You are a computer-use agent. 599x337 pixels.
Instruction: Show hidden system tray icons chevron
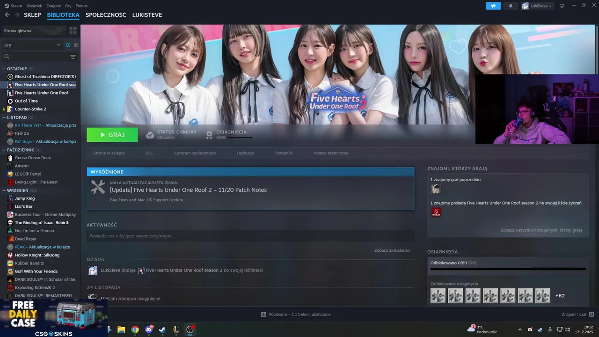[520, 330]
